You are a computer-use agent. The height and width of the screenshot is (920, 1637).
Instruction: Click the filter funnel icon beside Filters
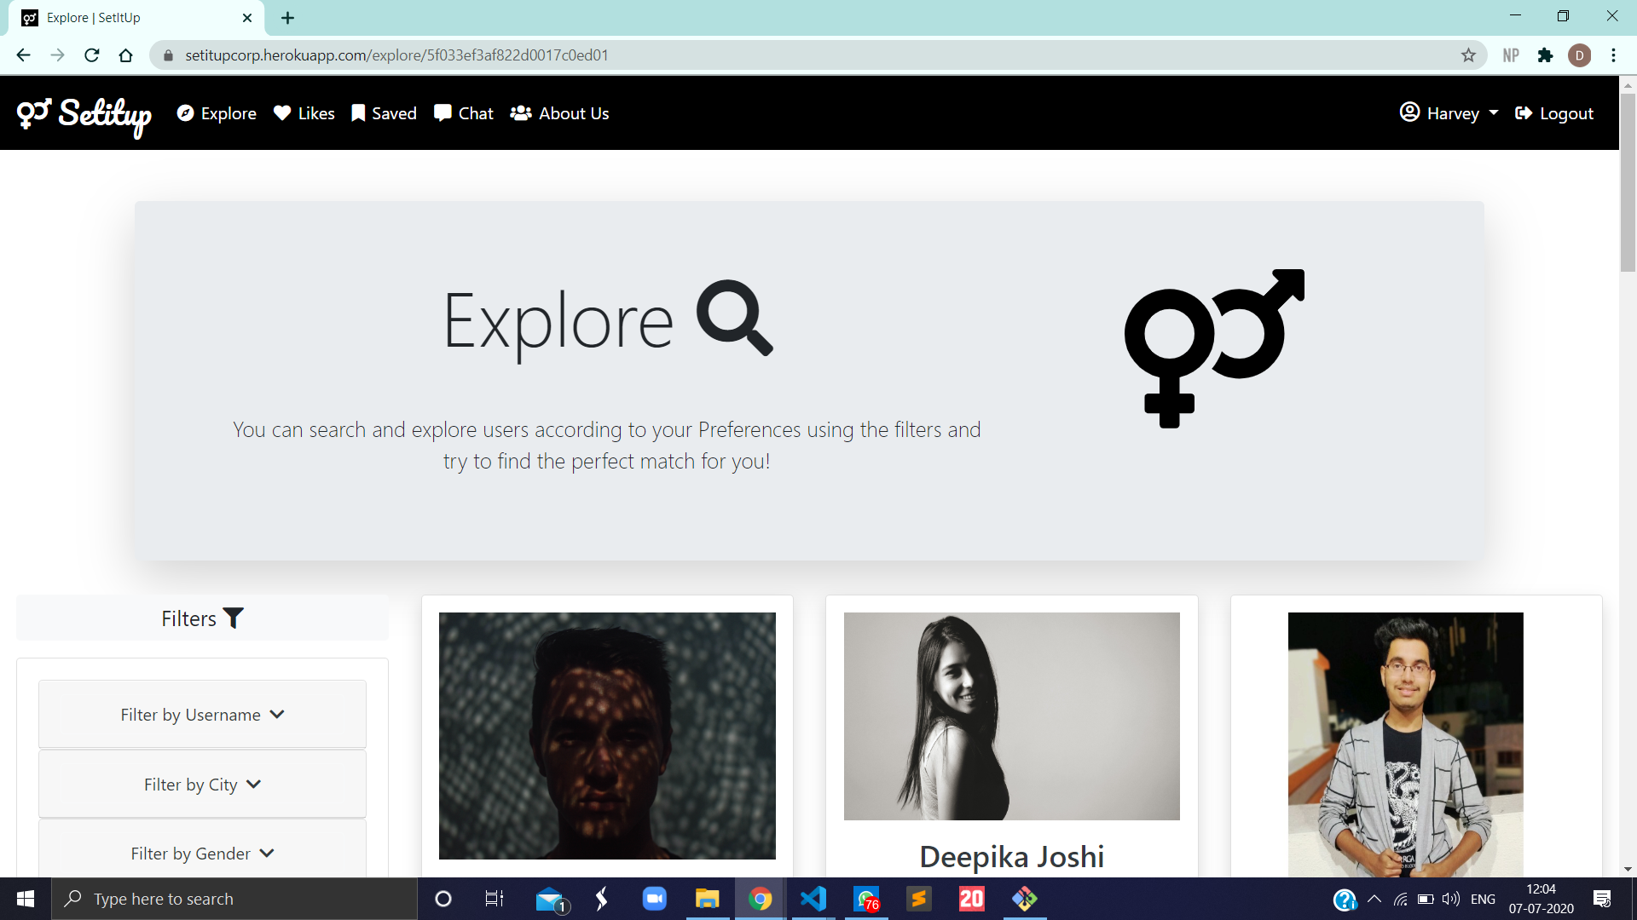click(x=233, y=618)
